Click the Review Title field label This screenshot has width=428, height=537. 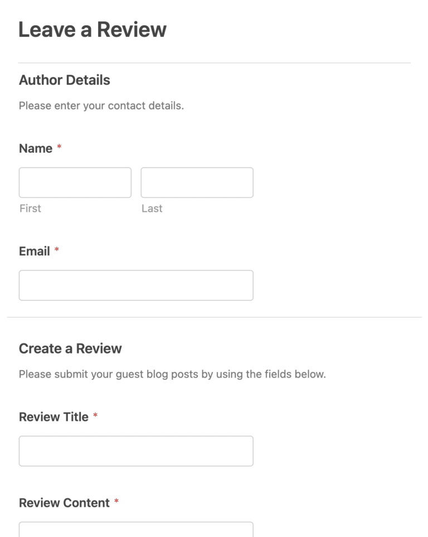coord(53,417)
